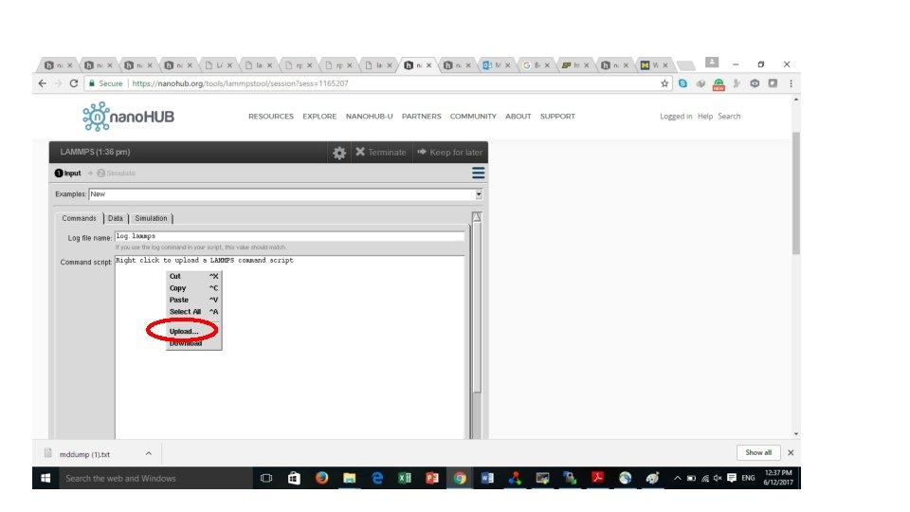Click Show all downloads button
The image size is (910, 512).
tap(758, 453)
